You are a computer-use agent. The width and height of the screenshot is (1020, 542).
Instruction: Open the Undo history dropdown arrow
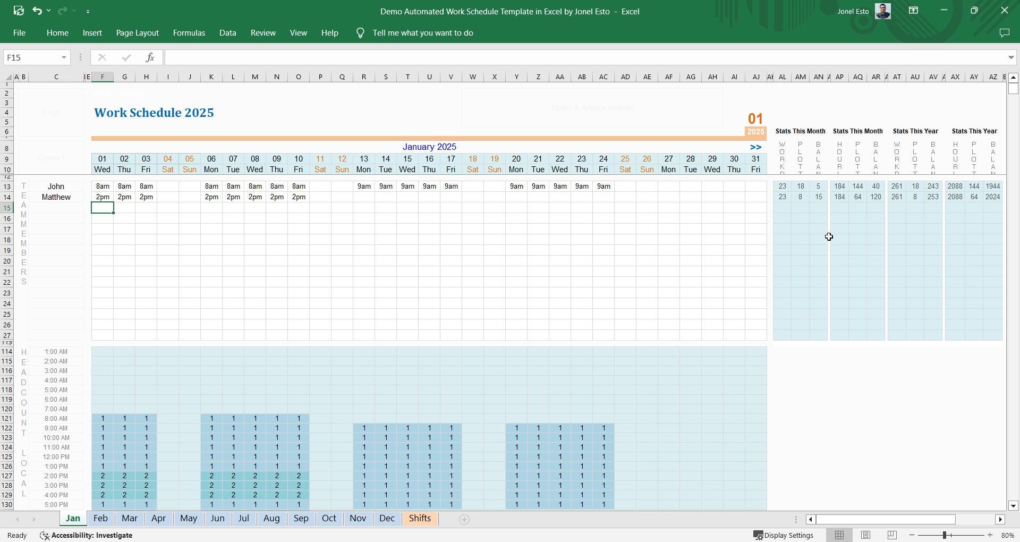click(48, 11)
